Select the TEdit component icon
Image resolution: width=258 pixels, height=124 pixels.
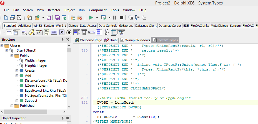click(x=39, y=32)
